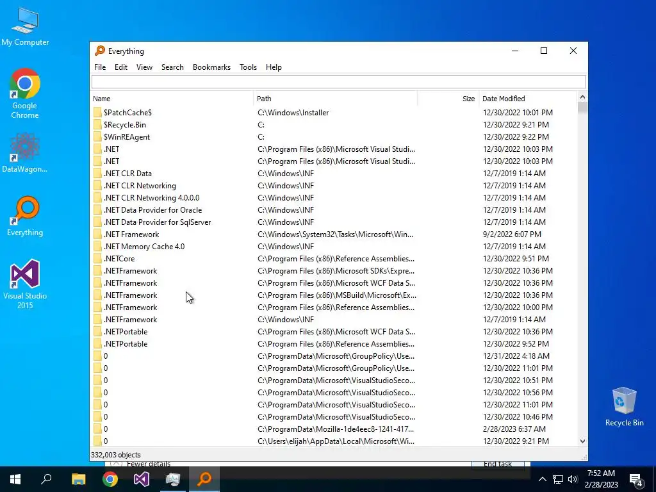Viewport: 656px width, 492px height.
Task: Click the $PatchCache$ folder icon
Action: (97, 113)
